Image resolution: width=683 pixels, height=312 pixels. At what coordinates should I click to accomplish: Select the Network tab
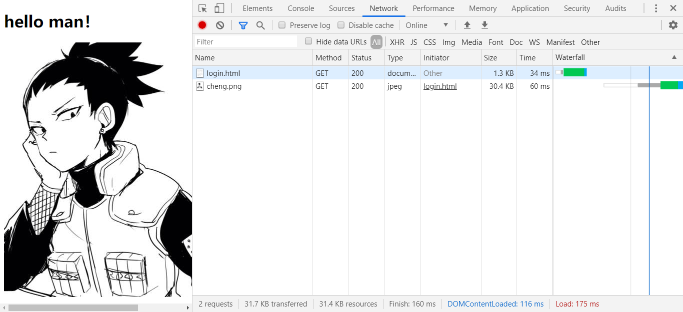(383, 8)
